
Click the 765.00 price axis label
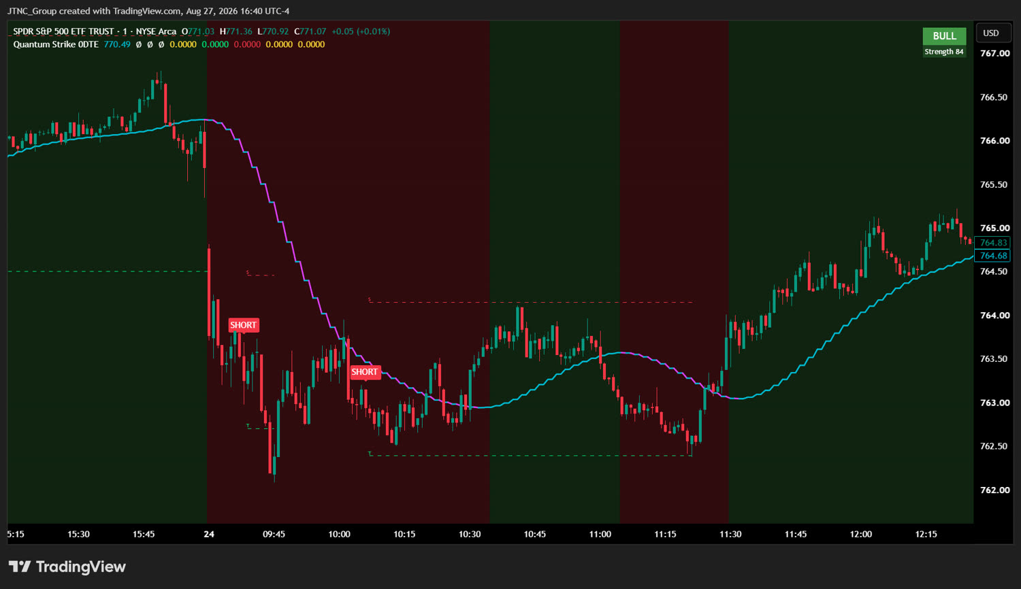pyautogui.click(x=994, y=228)
